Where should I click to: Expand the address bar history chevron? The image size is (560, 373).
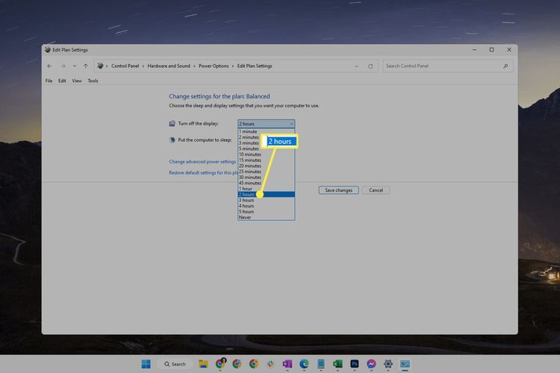(x=356, y=66)
